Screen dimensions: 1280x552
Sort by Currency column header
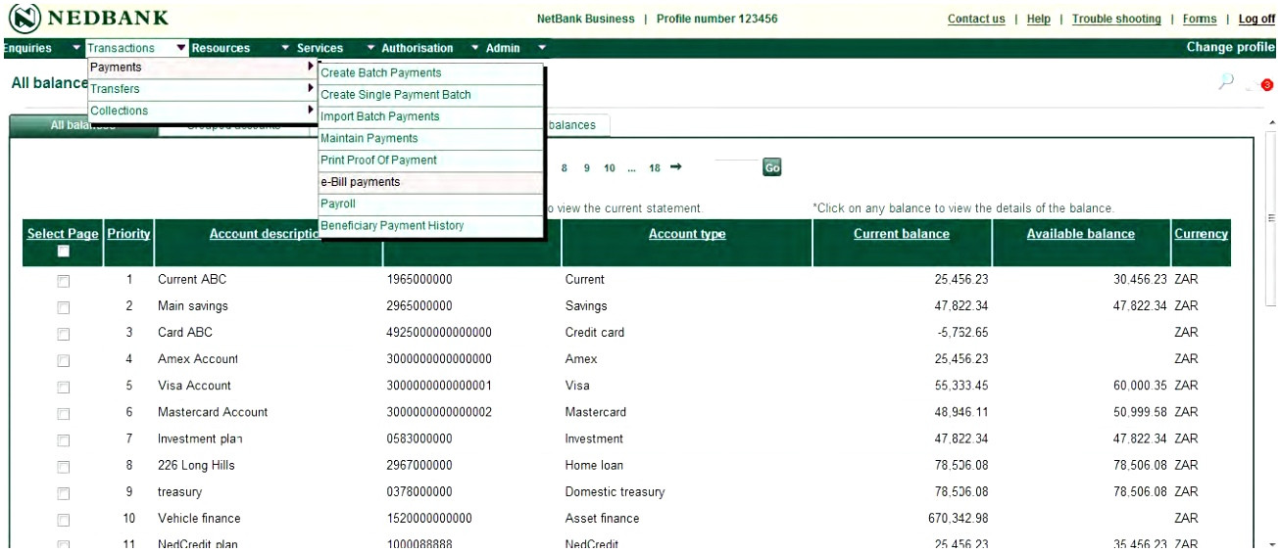[1201, 234]
